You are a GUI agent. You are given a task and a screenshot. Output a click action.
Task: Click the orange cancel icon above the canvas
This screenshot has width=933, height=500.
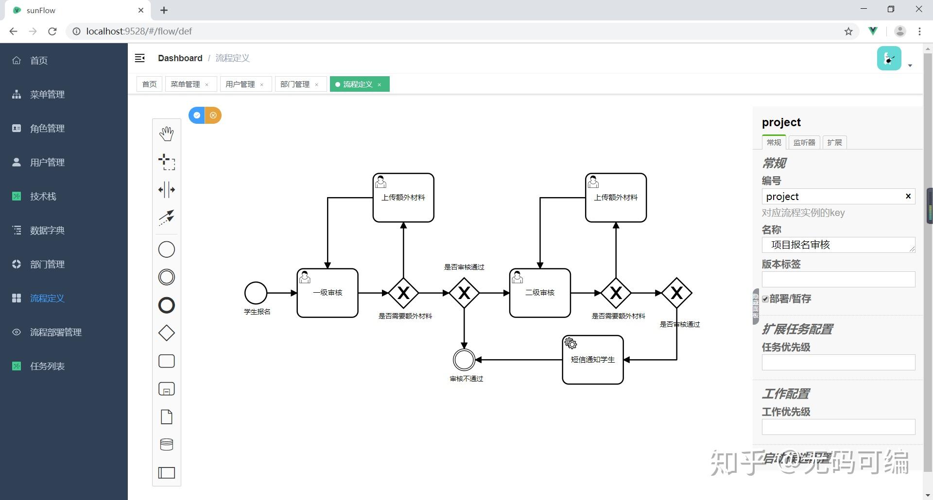pyautogui.click(x=214, y=115)
